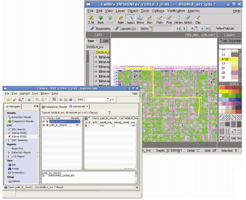Pick the white swatch in green palette row
The width and height of the screenshot is (246, 200).
pyautogui.click(x=220, y=95)
